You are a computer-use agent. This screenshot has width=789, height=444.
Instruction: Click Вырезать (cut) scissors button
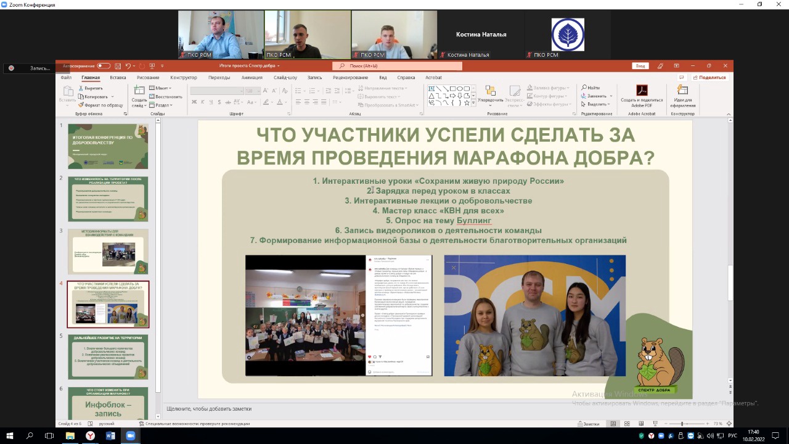click(x=91, y=88)
